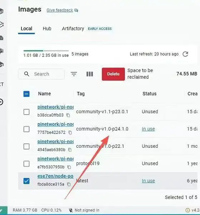Image resolution: width=200 pixels, height=215 pixels.
Task: Open the Builds sidebar icon below Volumes
Action: [1, 51]
